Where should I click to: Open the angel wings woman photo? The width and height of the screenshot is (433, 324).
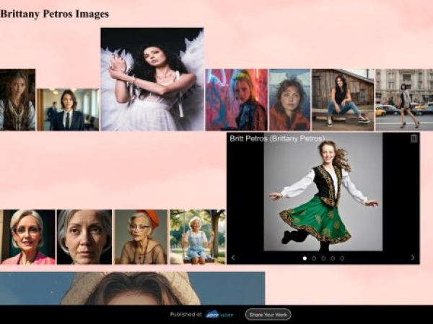(152, 79)
